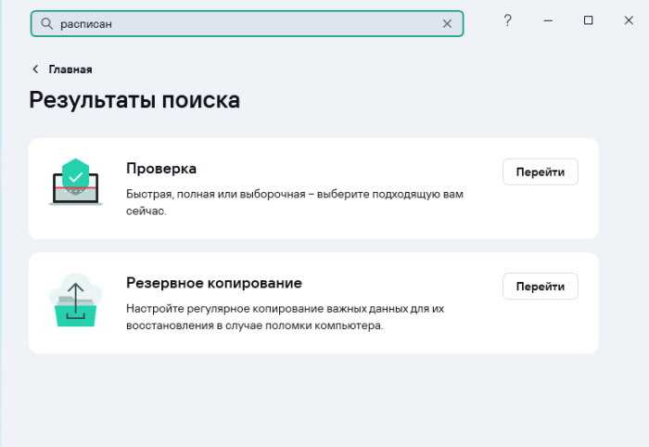Minimize the application window
This screenshot has height=447, width=649.
coord(548,20)
